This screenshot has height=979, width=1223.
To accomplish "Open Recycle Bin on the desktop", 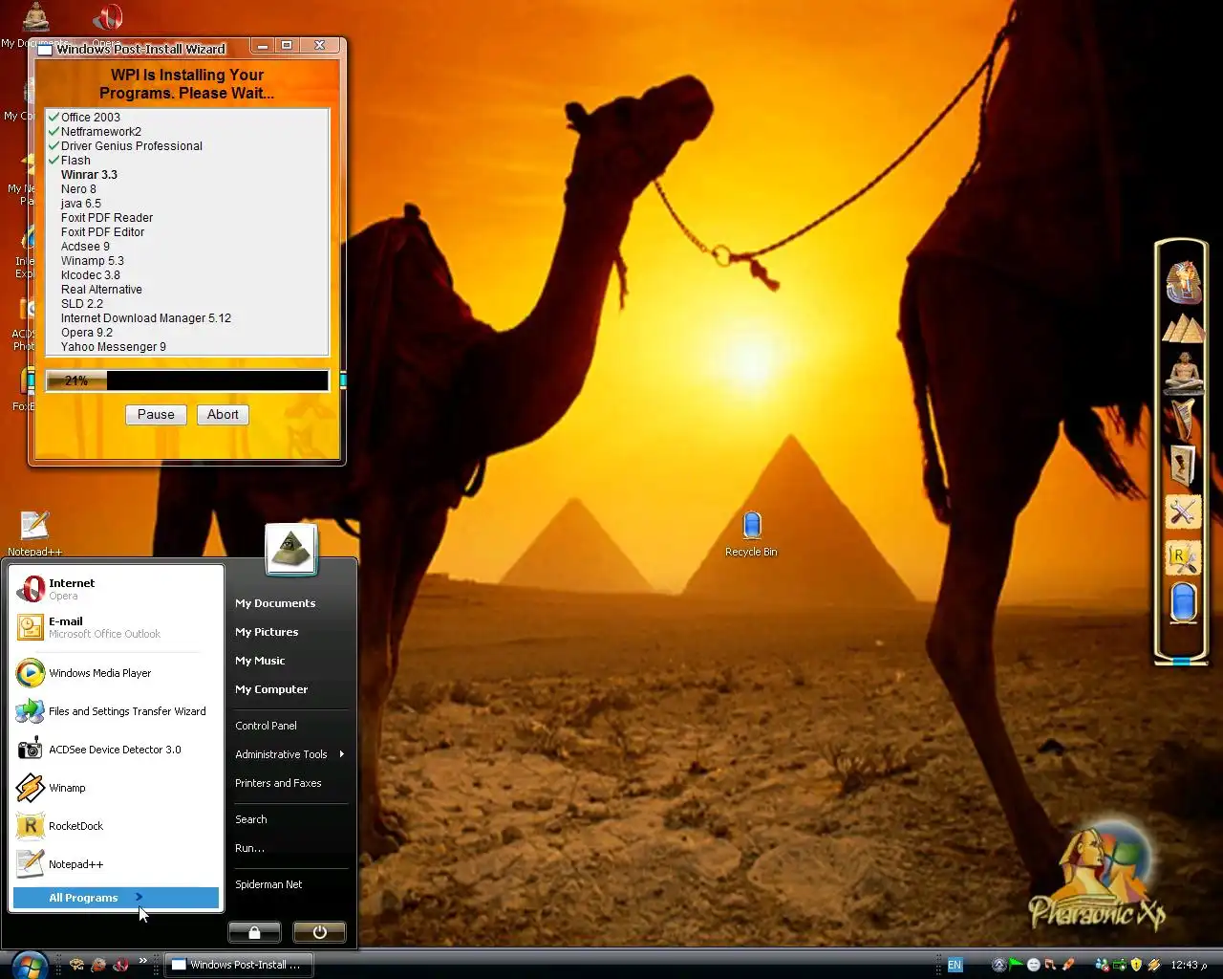I will (x=751, y=533).
